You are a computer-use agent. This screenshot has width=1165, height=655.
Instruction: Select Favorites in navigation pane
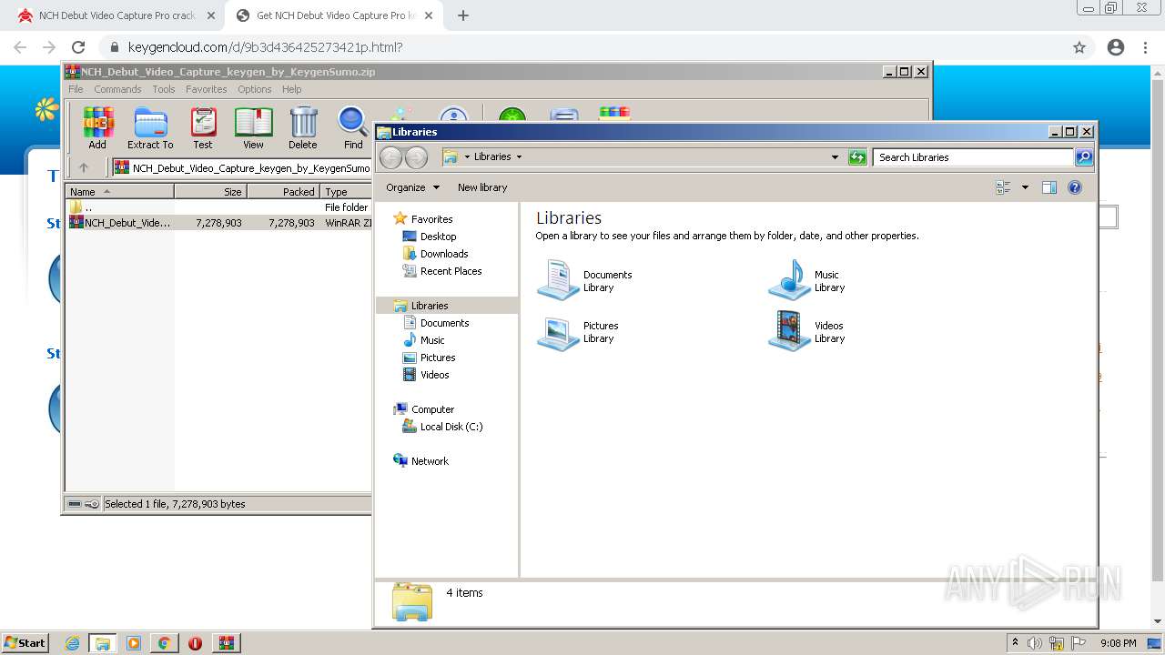(431, 219)
